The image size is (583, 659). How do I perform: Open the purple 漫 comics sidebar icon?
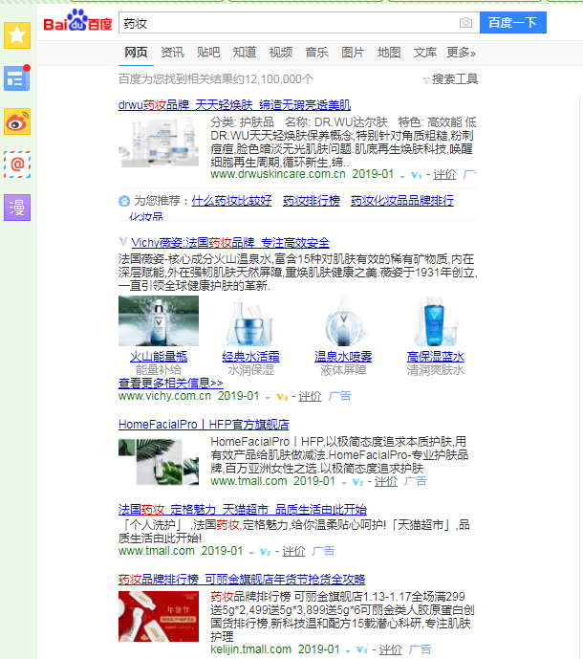(18, 206)
